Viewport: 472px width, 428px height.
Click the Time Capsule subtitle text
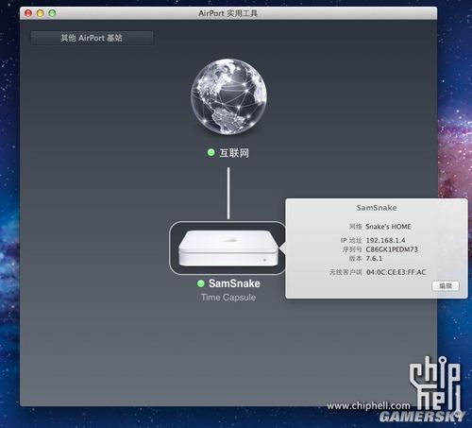[x=228, y=298]
